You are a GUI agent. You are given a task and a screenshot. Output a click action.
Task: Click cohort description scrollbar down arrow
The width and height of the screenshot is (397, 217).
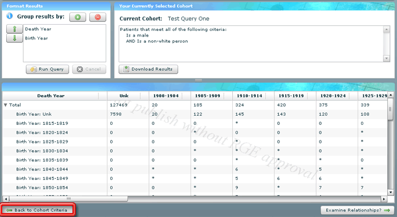[x=386, y=58]
